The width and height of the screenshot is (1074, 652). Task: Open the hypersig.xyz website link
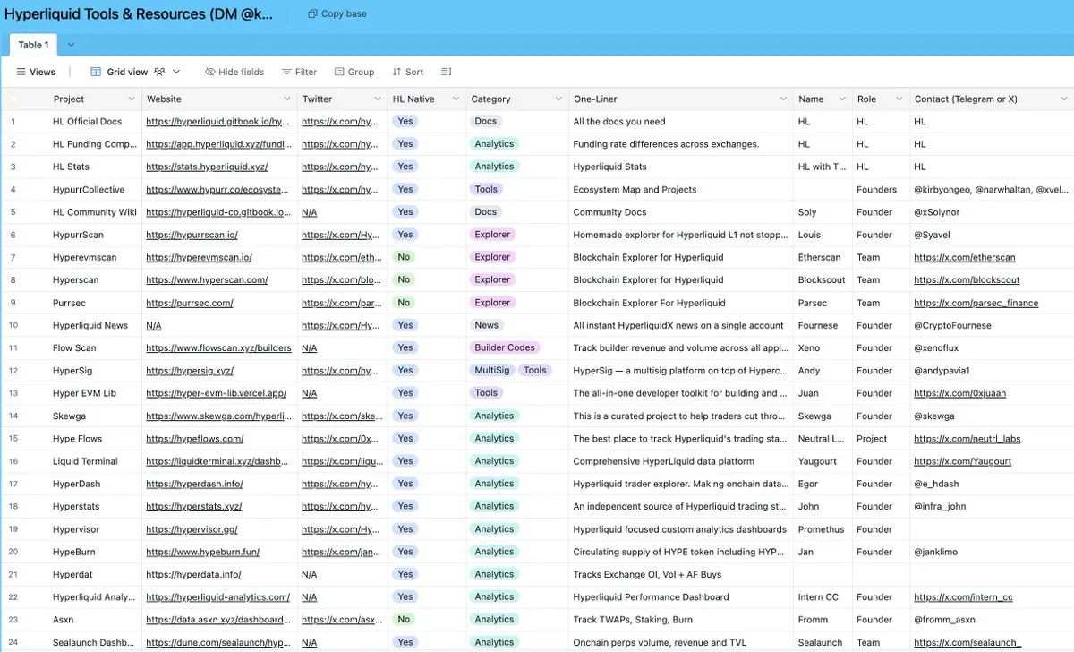190,370
